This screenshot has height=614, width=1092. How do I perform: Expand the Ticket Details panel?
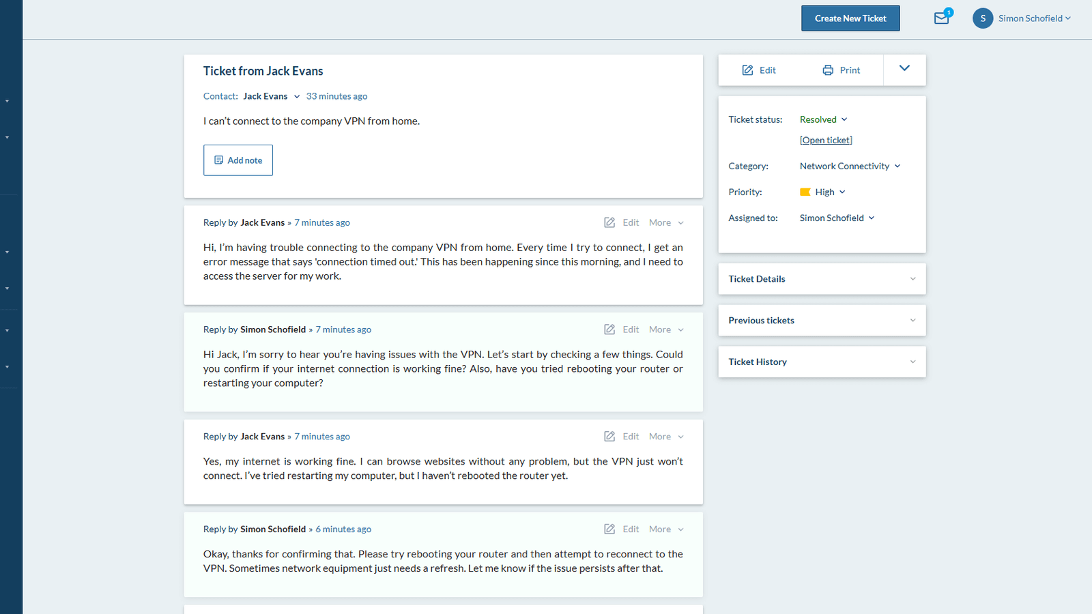pyautogui.click(x=822, y=279)
